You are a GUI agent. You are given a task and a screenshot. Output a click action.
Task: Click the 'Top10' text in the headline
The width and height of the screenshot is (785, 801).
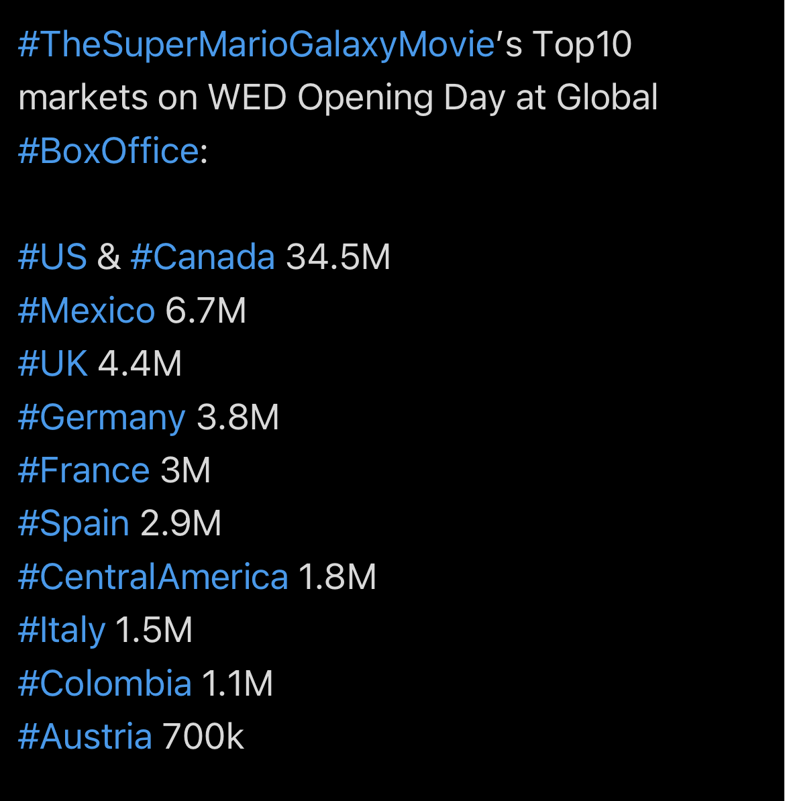point(582,45)
